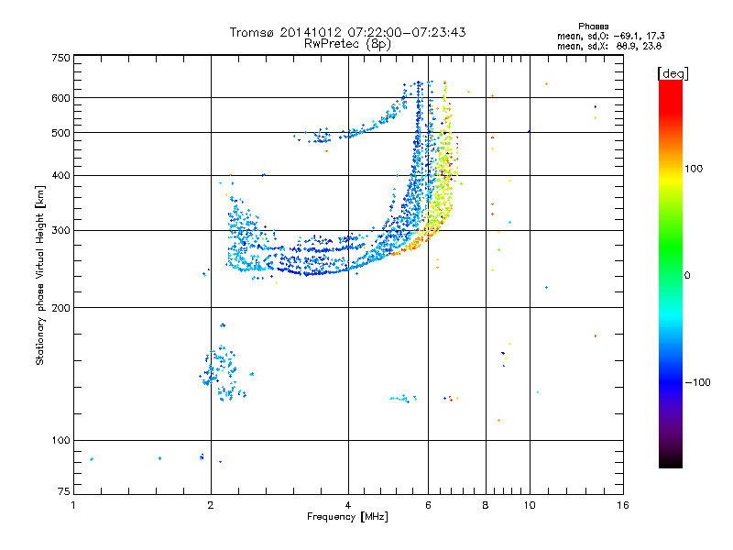This screenshot has height=550, width=733.
Task: Click the 'Frequency [MHz]' axis label
Action: (x=347, y=517)
